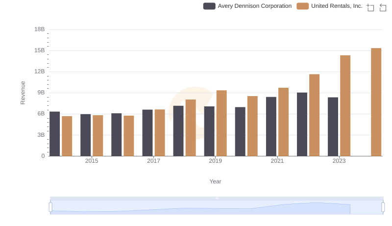Image resolution: width=392 pixels, height=226 pixels.
Task: Click the 2023 United Rentals bar
Action: [345, 106]
